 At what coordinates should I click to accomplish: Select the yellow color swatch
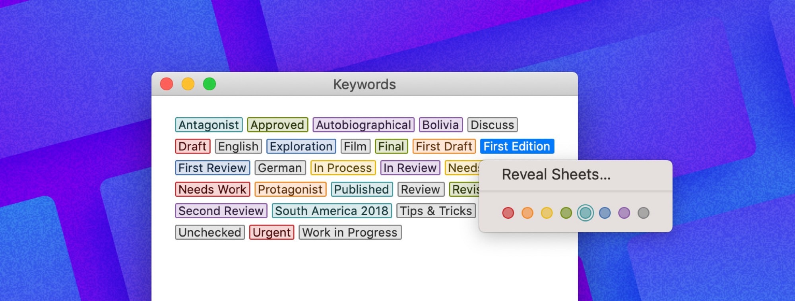click(x=546, y=213)
